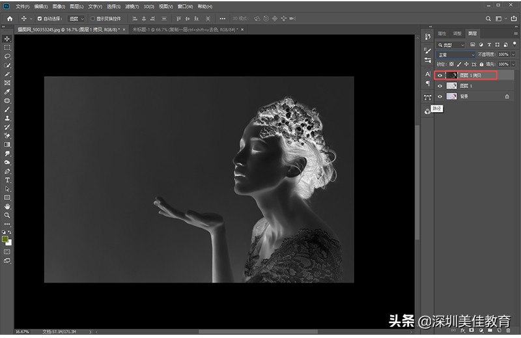This screenshot has width=521, height=338.
Task: Select the Hand tool
Action: coord(7,206)
